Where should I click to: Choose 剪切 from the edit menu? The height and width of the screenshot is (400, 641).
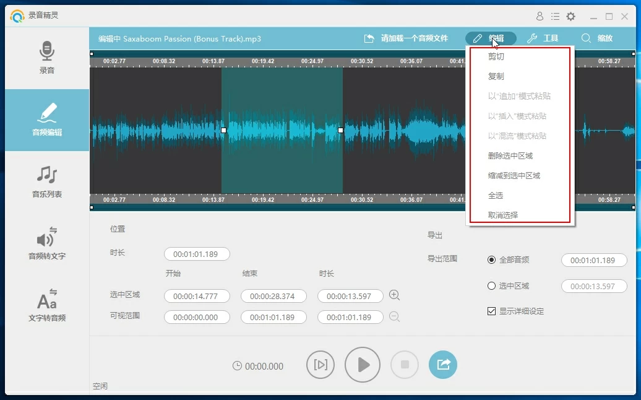[x=496, y=56]
